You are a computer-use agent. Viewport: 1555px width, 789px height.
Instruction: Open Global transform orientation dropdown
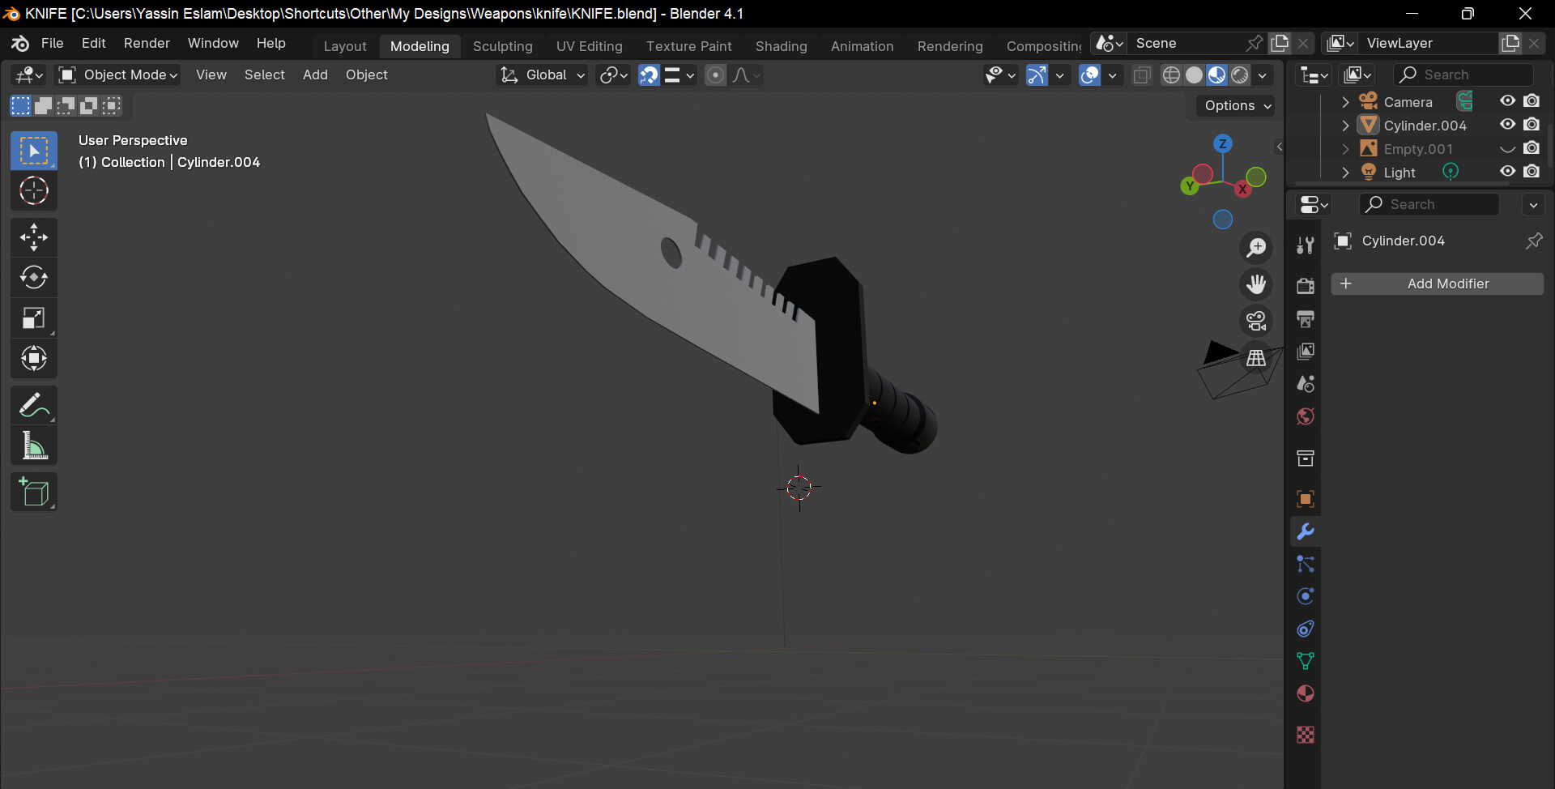[542, 75]
